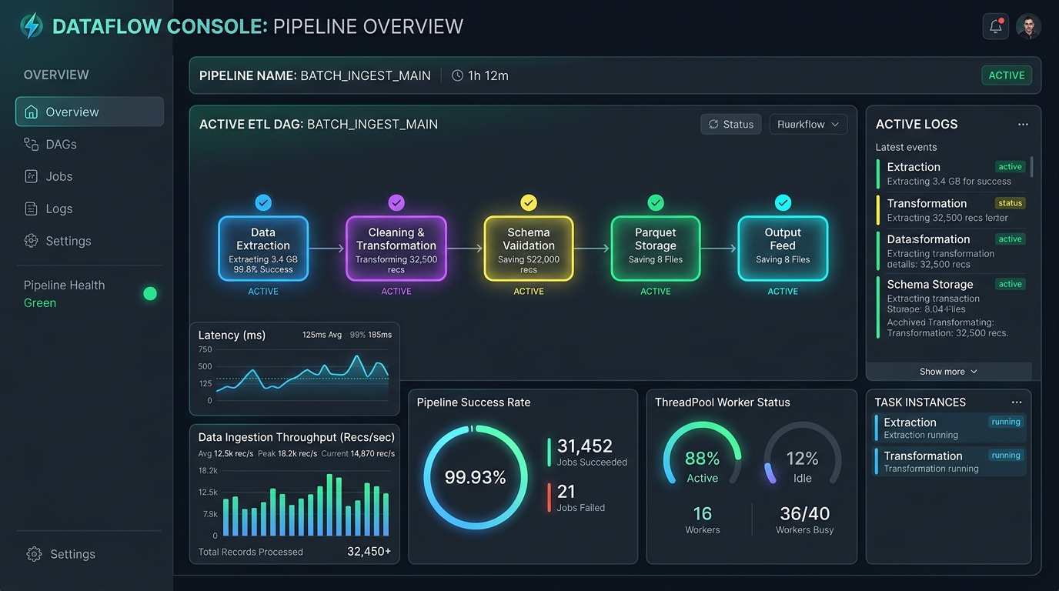Click the Dataflow lightning bolt logo
The image size is (1059, 591).
[x=31, y=26]
